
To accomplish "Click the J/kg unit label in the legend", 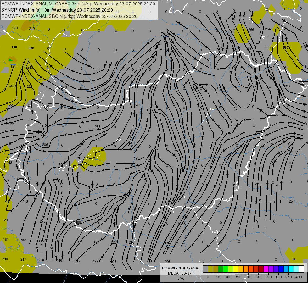I will (181, 278).
